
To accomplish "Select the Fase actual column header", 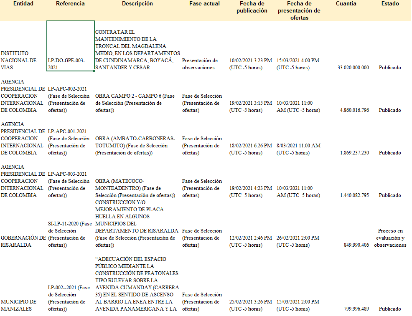I will coord(204,4).
